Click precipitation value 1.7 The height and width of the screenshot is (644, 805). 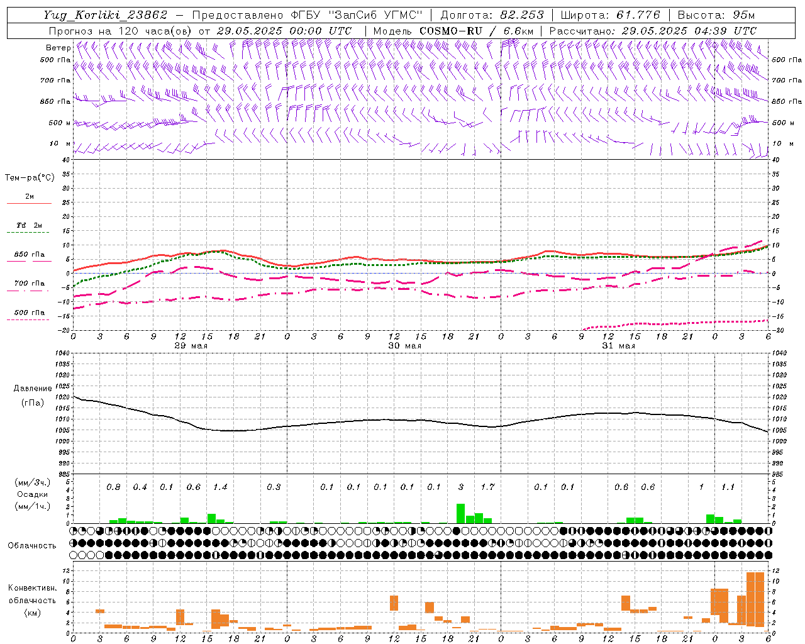coord(487,487)
